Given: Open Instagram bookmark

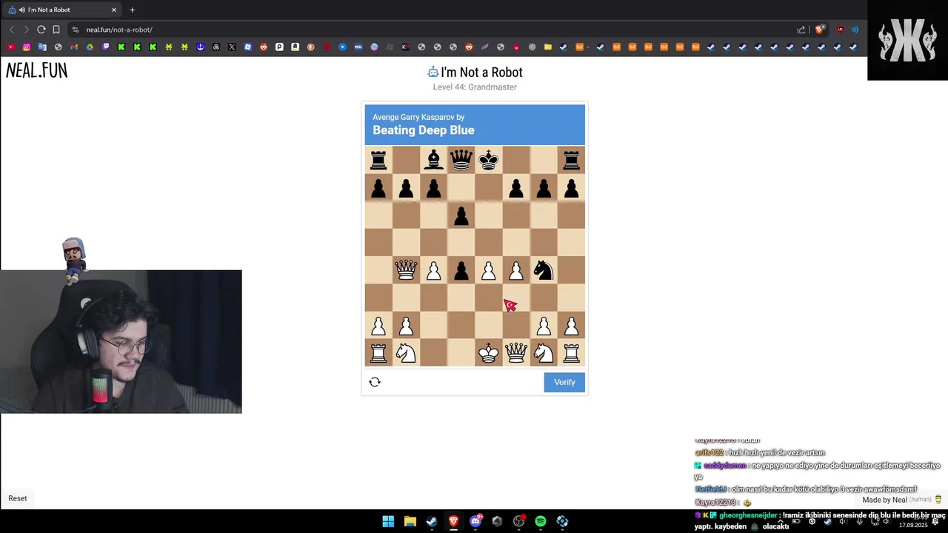Looking at the screenshot, I should (27, 47).
